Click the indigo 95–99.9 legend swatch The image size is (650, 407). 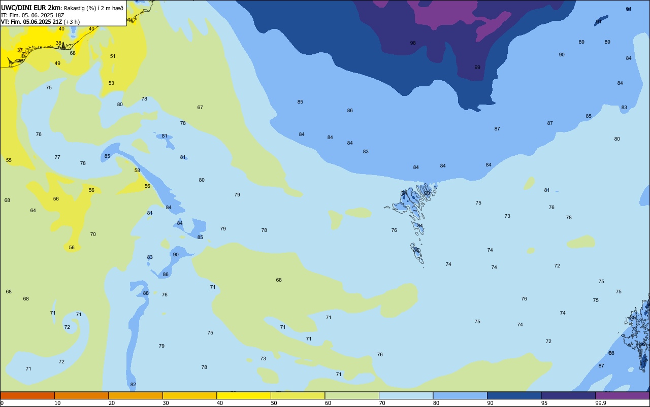pyautogui.click(x=568, y=395)
